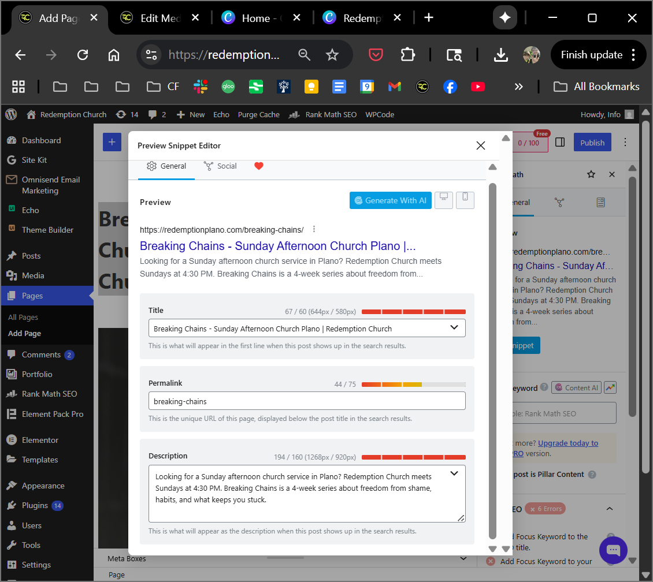
Task: Open Elementor in the admin sidebar
Action: (40, 440)
